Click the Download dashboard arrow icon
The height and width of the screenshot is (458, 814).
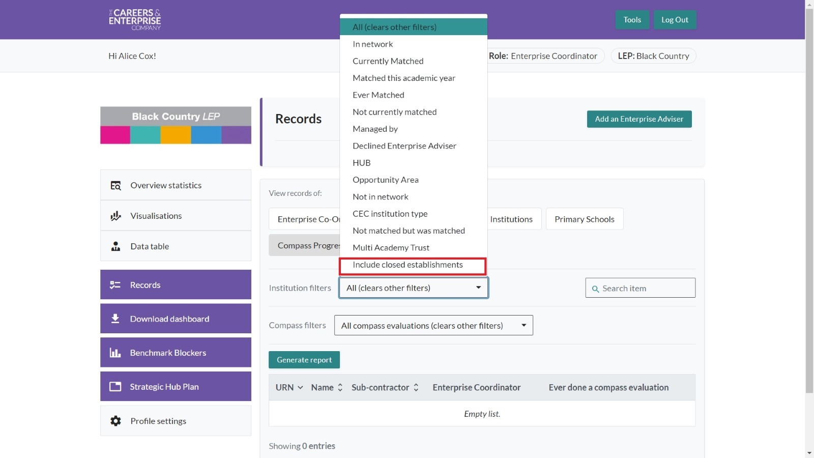pos(115,319)
